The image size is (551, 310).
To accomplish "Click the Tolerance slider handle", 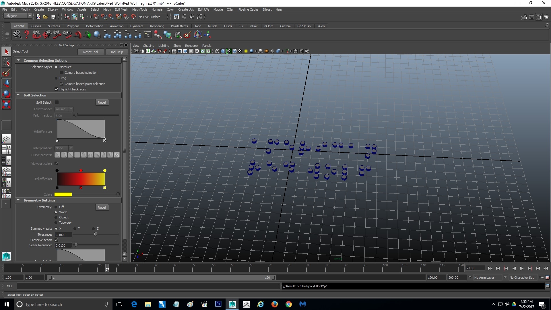I will point(96,234).
